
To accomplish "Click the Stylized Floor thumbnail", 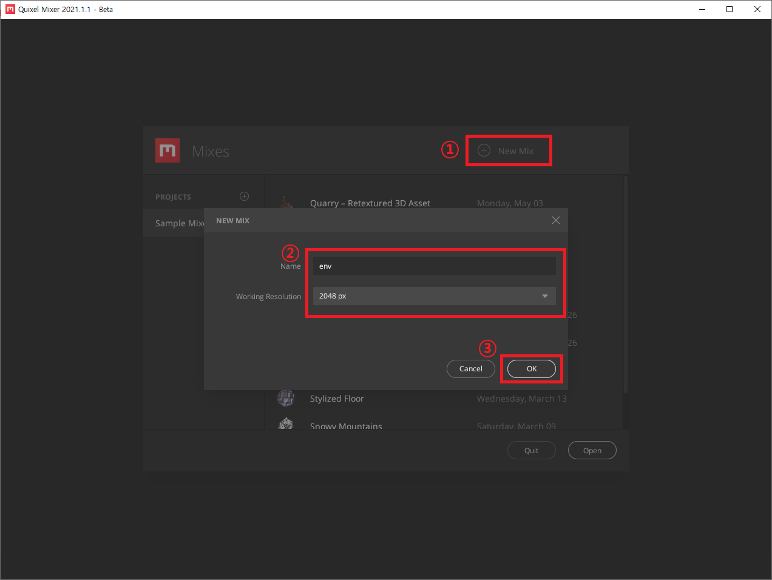I will 286,398.
